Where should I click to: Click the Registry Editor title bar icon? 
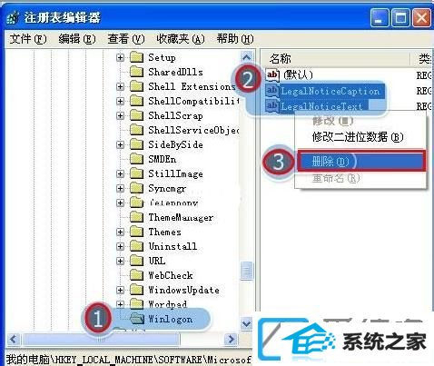[14, 17]
